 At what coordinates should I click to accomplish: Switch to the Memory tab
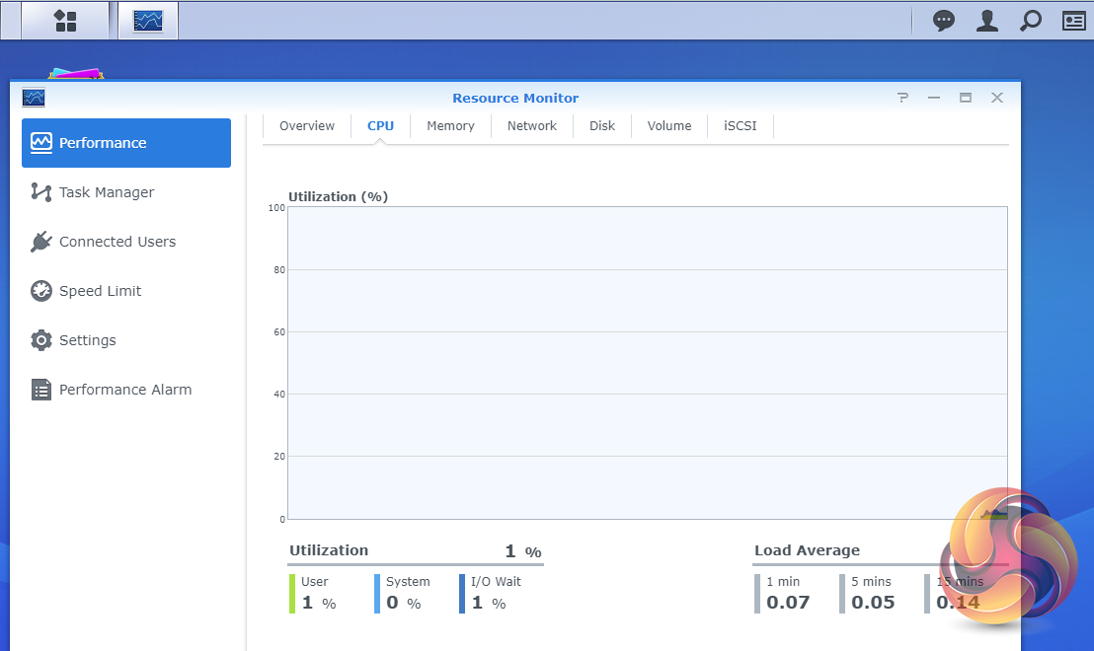[450, 126]
